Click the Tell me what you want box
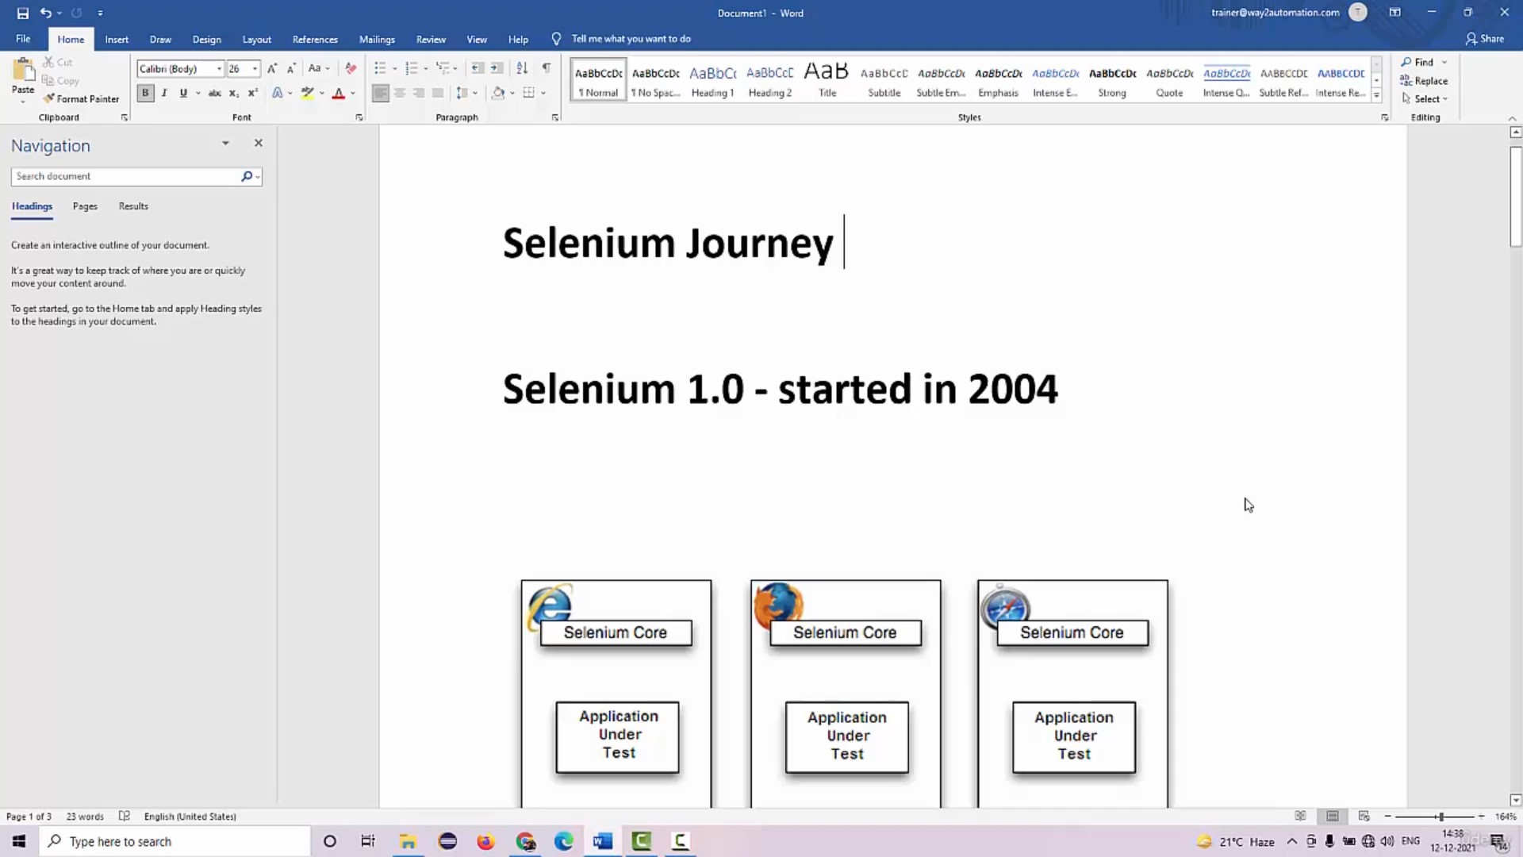 click(631, 39)
